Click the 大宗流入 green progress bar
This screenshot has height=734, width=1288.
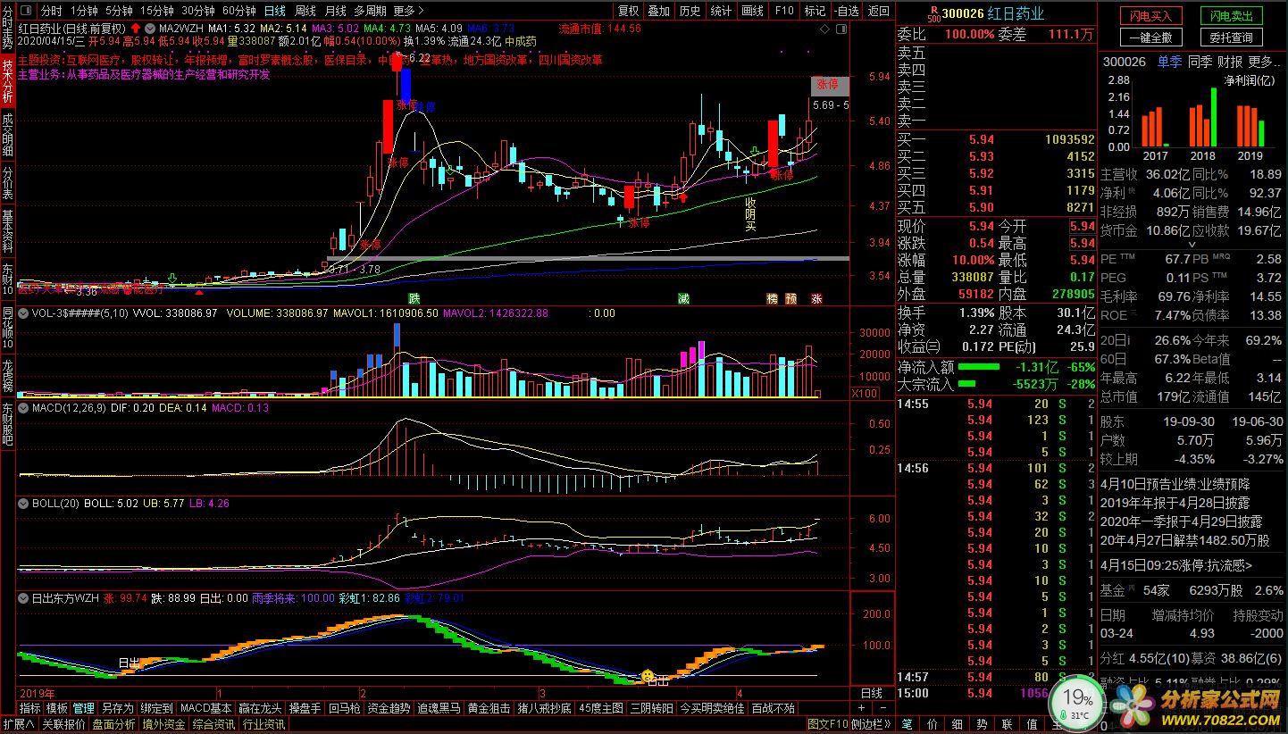pyautogui.click(x=967, y=385)
